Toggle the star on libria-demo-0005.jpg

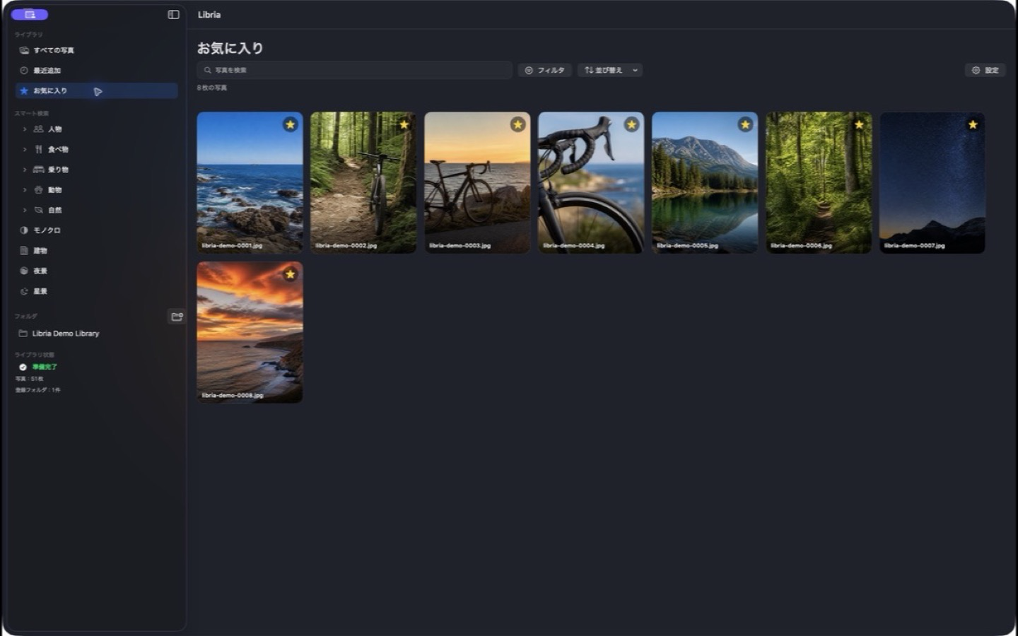click(x=745, y=124)
